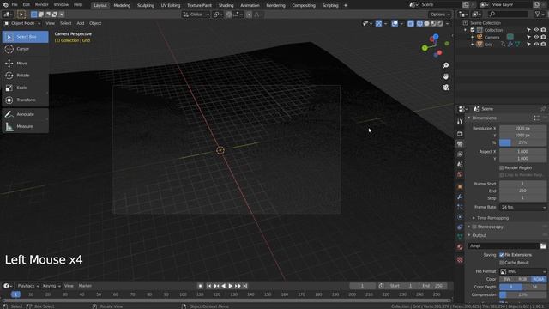Open the Object Mode dropdown
The width and height of the screenshot is (549, 309).
22,23
